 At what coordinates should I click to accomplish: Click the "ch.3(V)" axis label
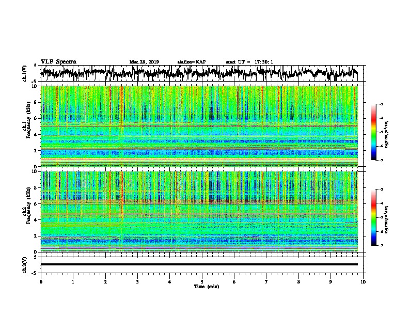25,265
